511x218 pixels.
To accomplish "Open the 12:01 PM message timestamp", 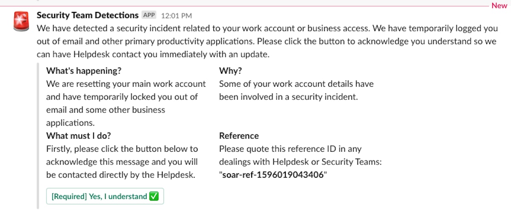I will click(x=176, y=16).
